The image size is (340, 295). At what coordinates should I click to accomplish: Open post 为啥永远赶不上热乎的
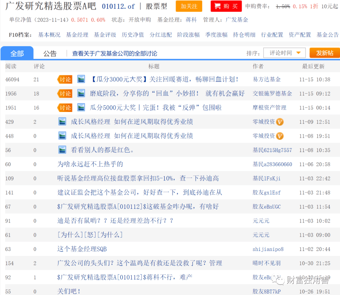point(90,164)
